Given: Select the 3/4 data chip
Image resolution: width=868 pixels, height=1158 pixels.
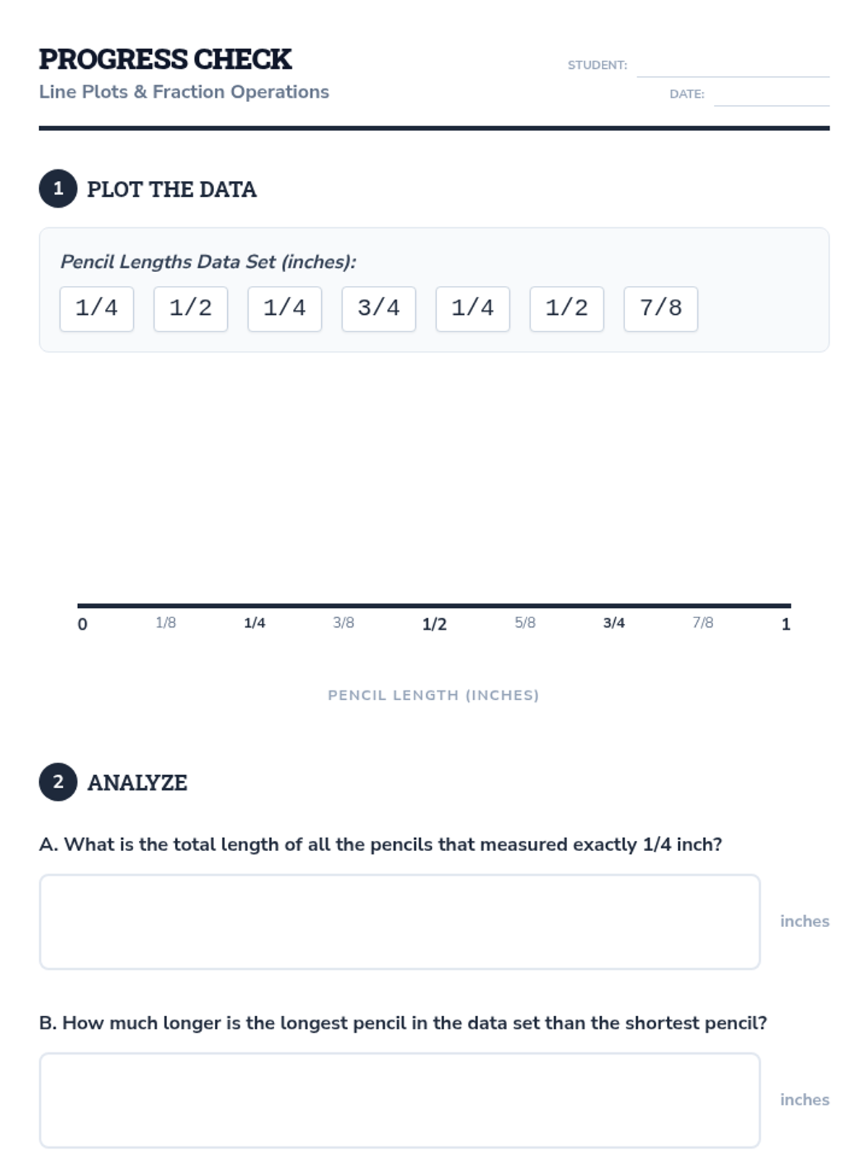Looking at the screenshot, I should coord(378,309).
